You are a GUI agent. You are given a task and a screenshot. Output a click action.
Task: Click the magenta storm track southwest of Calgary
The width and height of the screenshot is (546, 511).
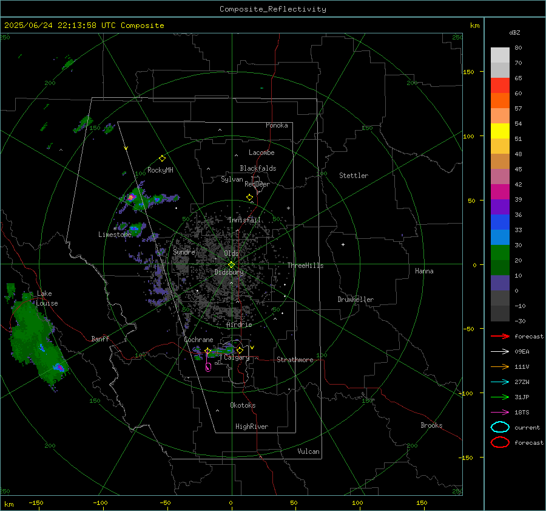(208, 363)
